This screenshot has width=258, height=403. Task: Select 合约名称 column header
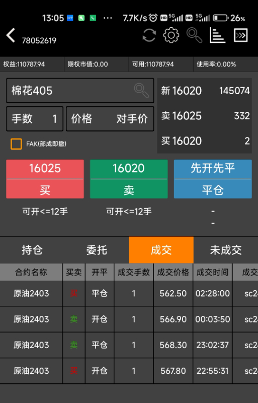tap(31, 272)
